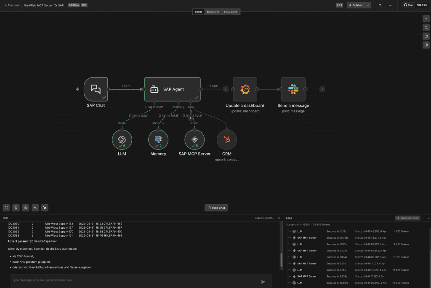
Task: Click the session ID label
Action: 264,218
